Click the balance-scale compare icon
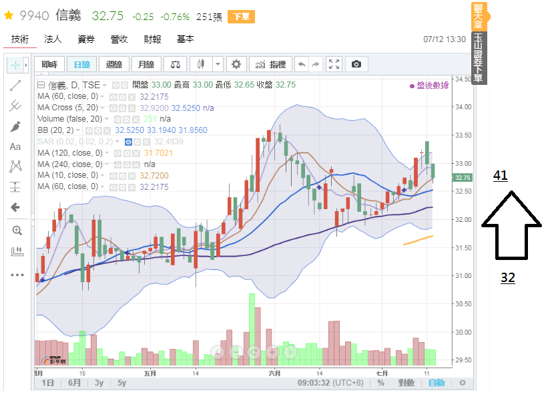 point(176,64)
